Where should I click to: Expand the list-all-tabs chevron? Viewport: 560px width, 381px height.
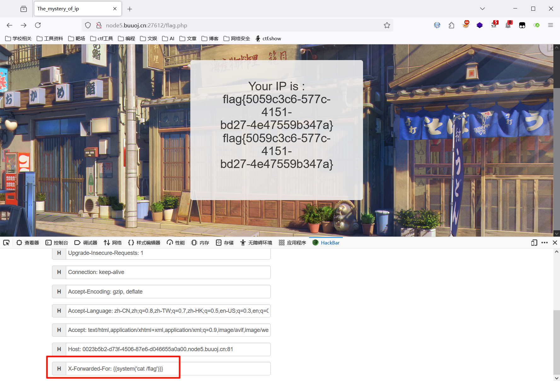click(x=482, y=9)
